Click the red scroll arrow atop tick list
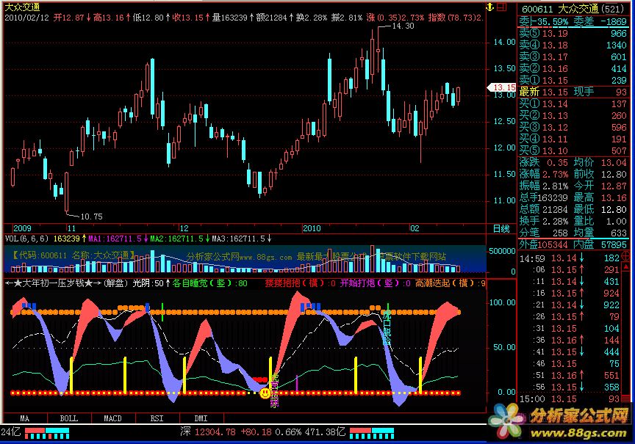This screenshot has width=635, height=444. tap(626, 257)
